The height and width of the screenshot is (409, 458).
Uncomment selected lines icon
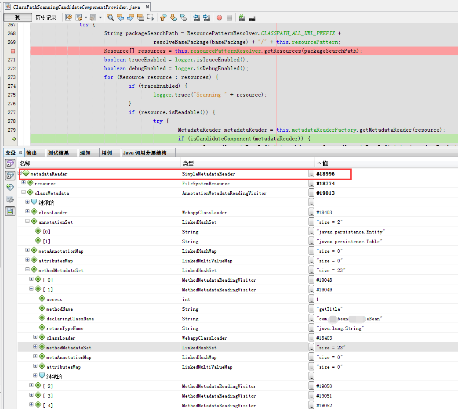[252, 18]
